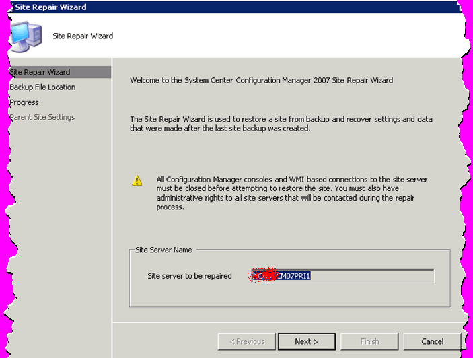Click the paragraph about restoring a site from backup
473x358 pixels.
click(281, 124)
